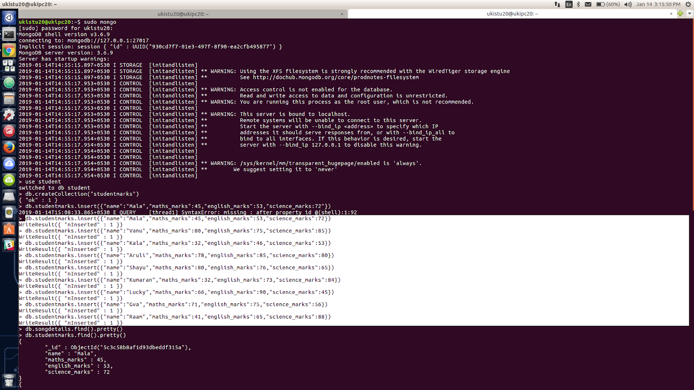Click the insert command for "Aruli"
694x390 pixels.
pyautogui.click(x=180, y=255)
